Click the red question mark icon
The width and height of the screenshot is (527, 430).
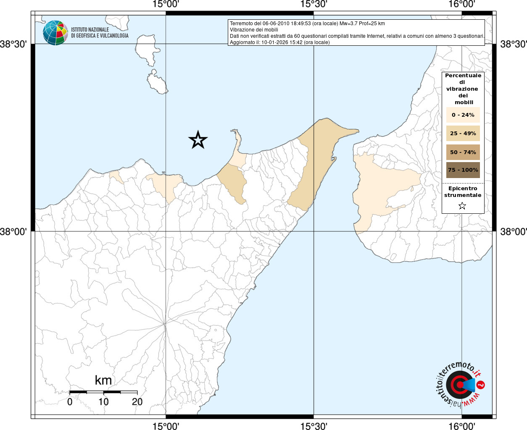(x=481, y=385)
